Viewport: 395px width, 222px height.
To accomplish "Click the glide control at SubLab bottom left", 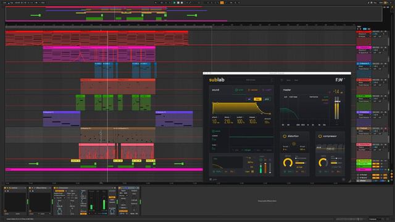I will (x=214, y=179).
